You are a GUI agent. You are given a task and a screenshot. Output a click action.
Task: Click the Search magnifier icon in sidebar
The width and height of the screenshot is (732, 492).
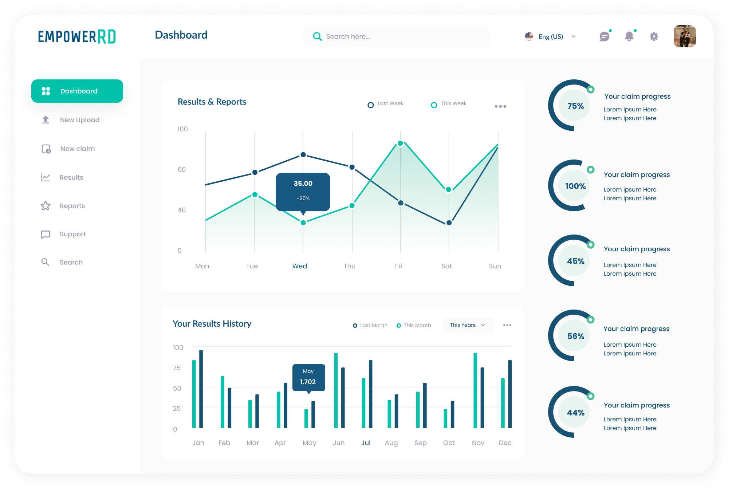click(45, 262)
